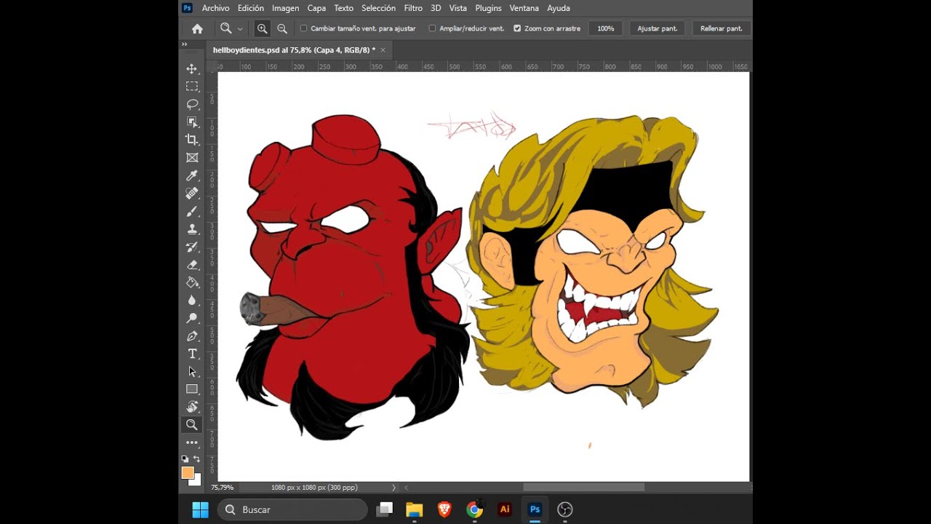This screenshot has height=524, width=931.
Task: Open the Archivo menu
Action: tap(215, 8)
